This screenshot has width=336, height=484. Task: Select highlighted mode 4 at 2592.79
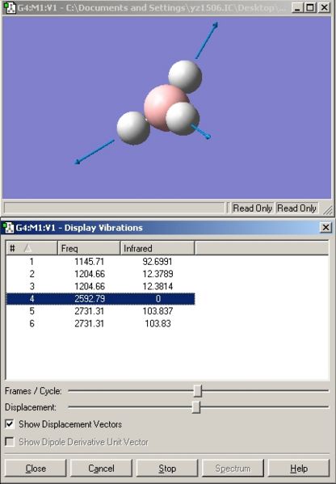(x=101, y=298)
